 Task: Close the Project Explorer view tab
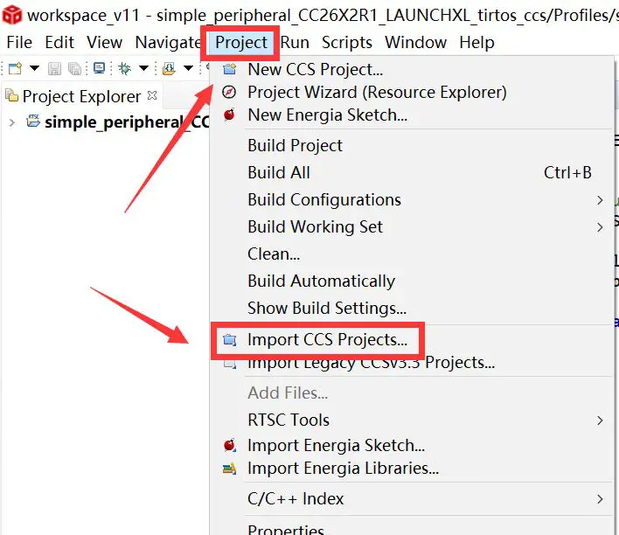pyautogui.click(x=152, y=95)
